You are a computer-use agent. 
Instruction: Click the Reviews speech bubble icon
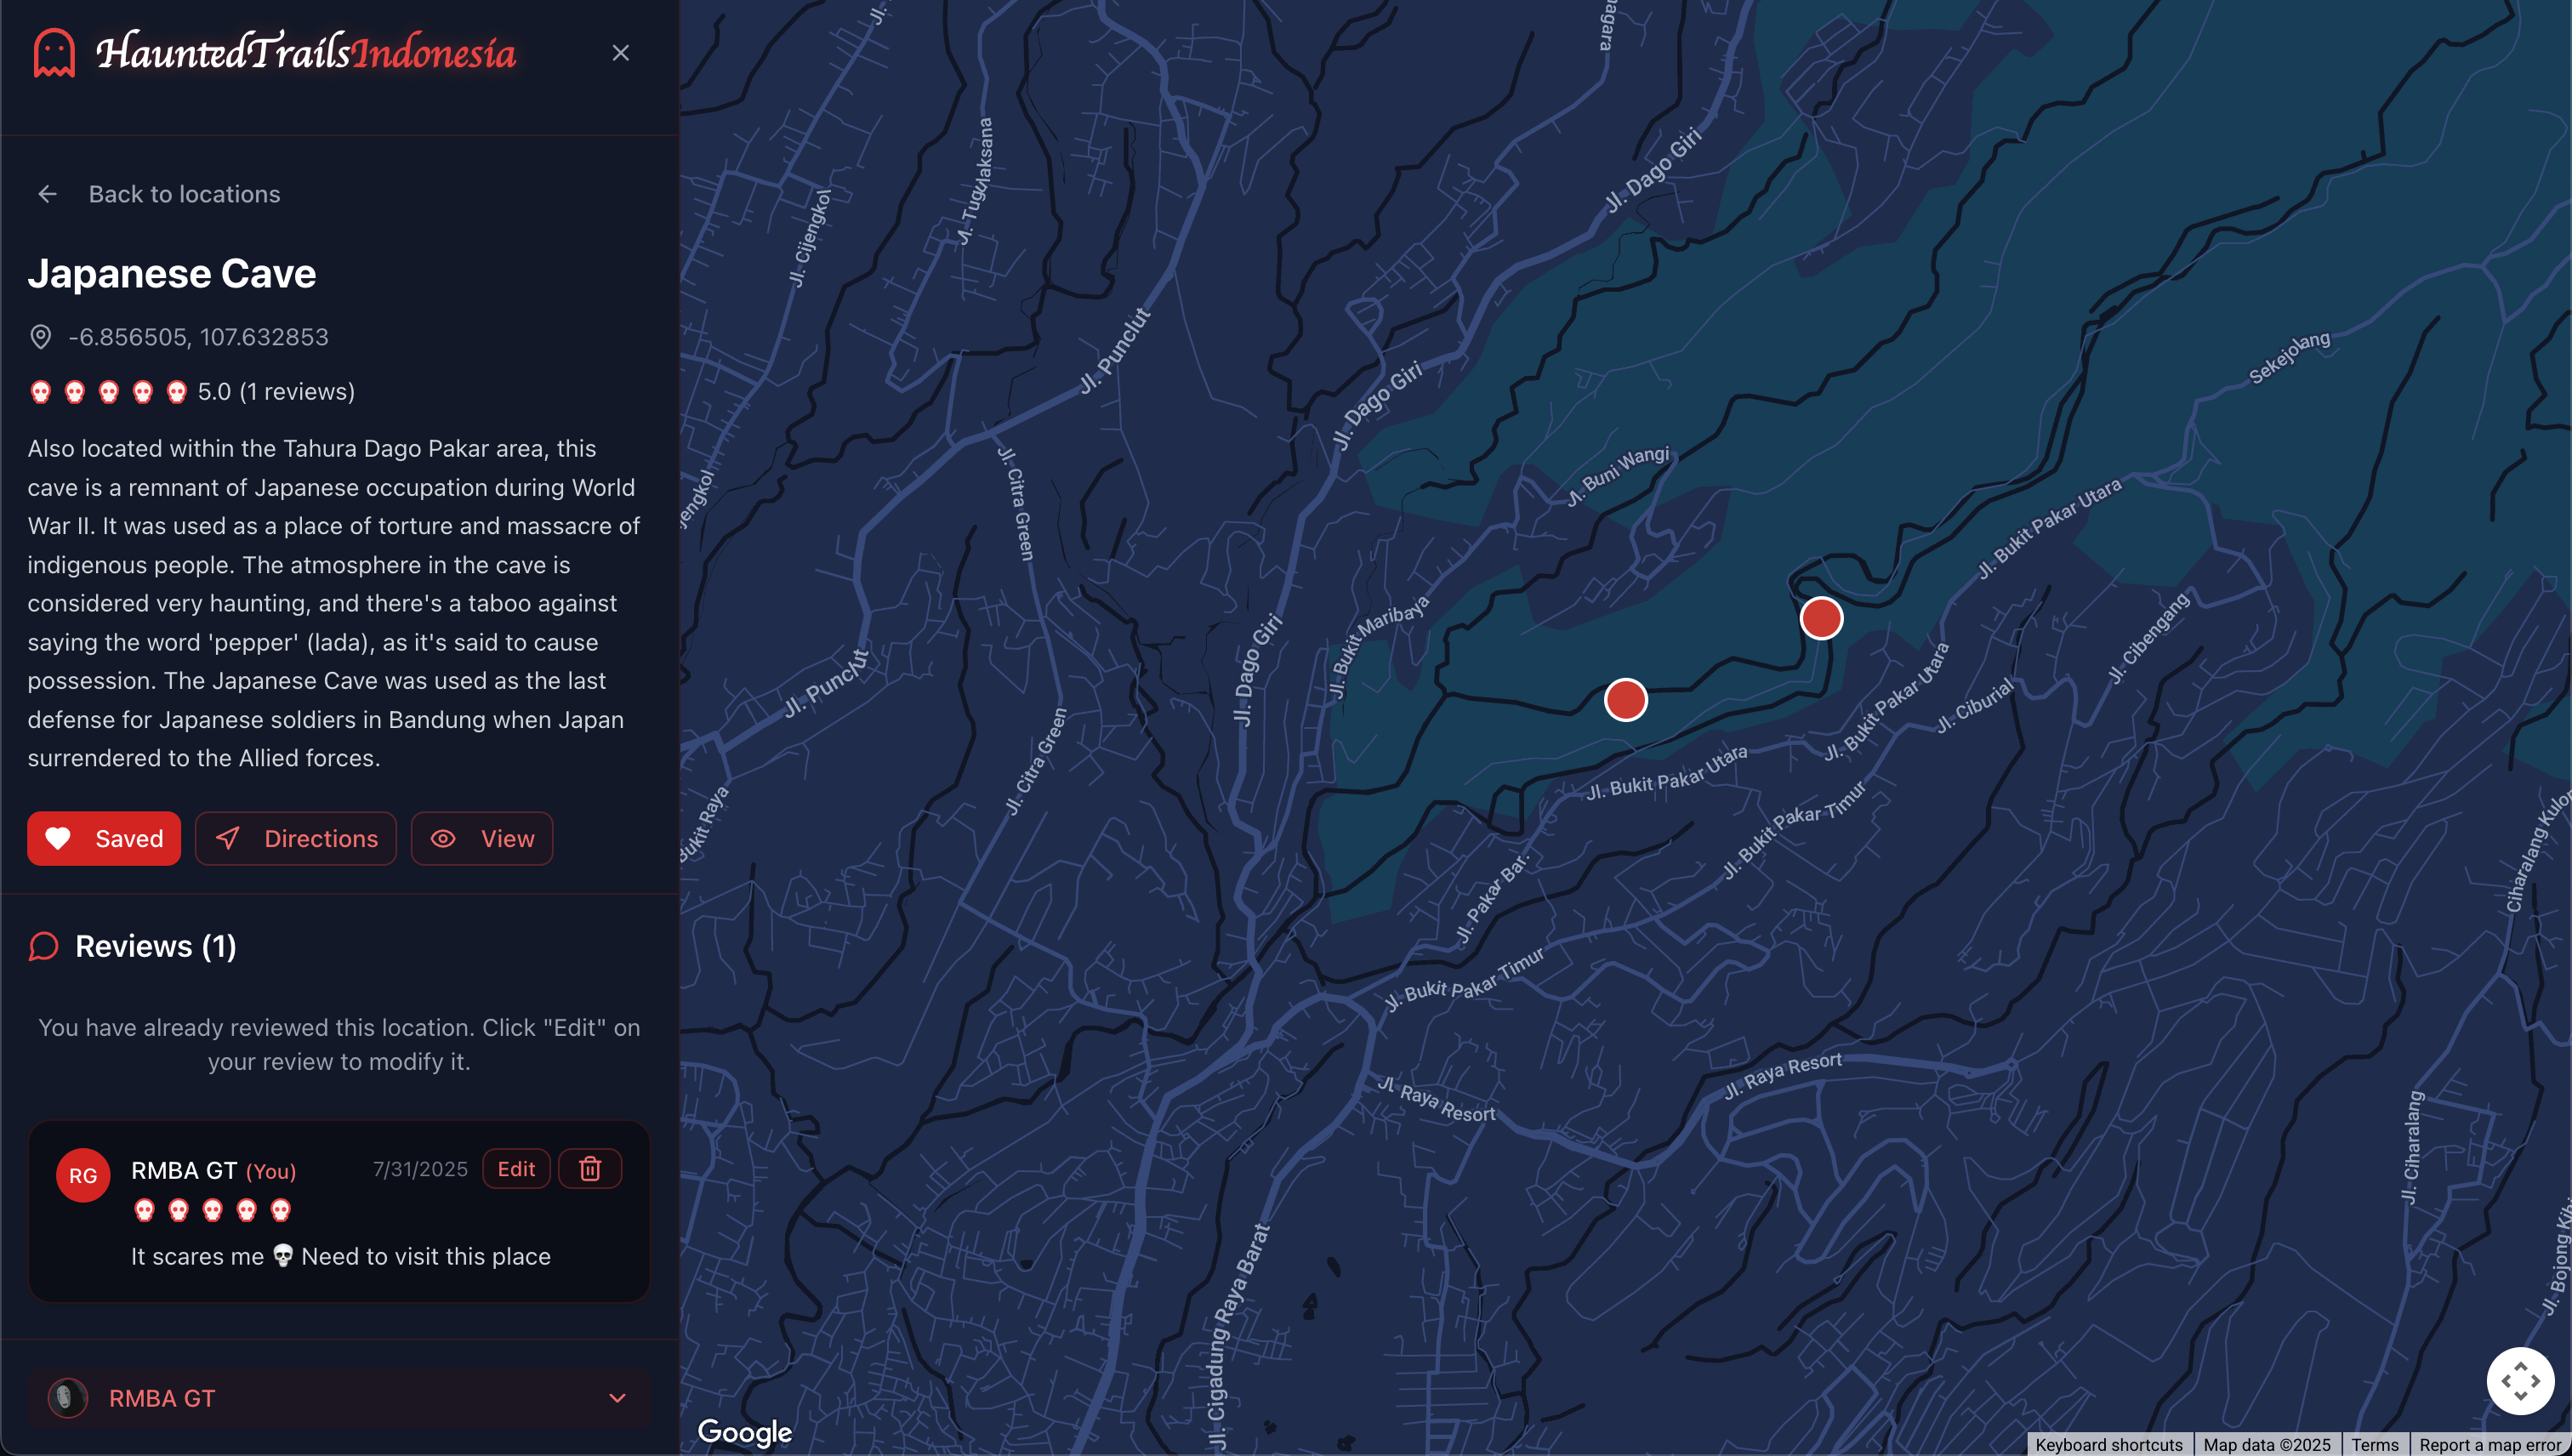(44, 946)
